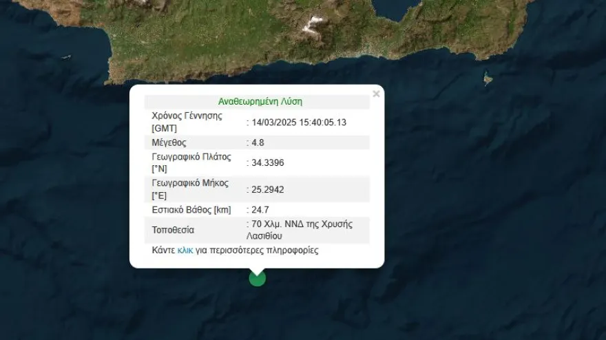The width and height of the screenshot is (606, 340).
Task: Click the popup's pointer tip above marker
Action: 257,270
